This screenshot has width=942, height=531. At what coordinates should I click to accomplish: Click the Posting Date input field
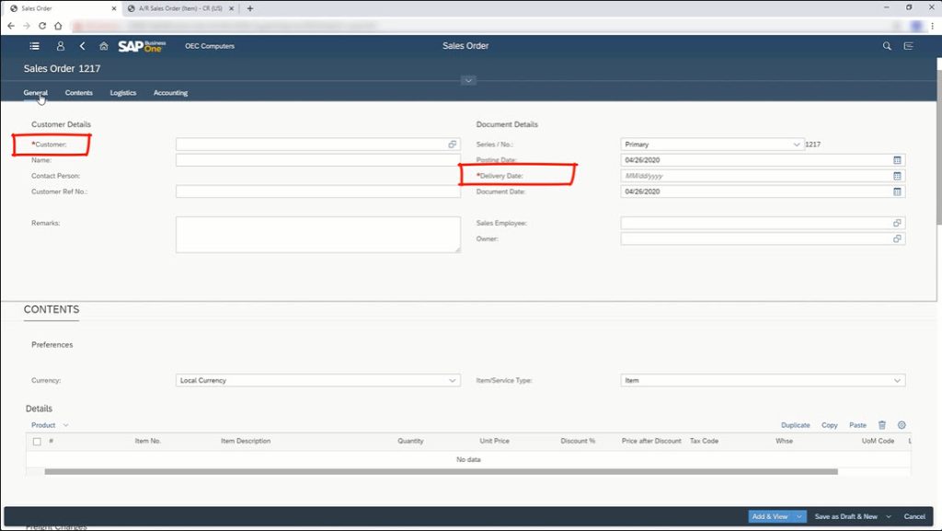click(x=763, y=160)
